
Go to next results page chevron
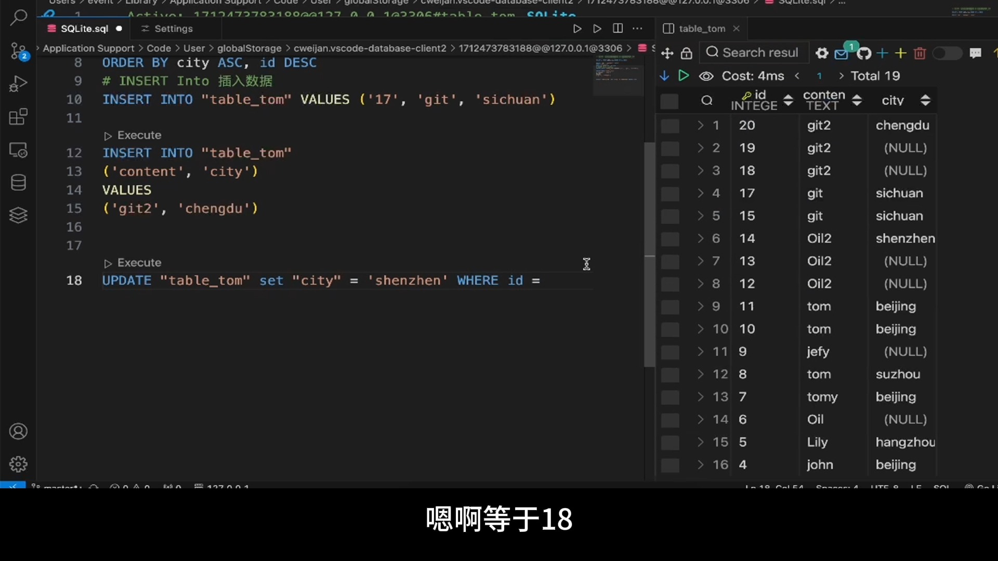[x=841, y=76]
